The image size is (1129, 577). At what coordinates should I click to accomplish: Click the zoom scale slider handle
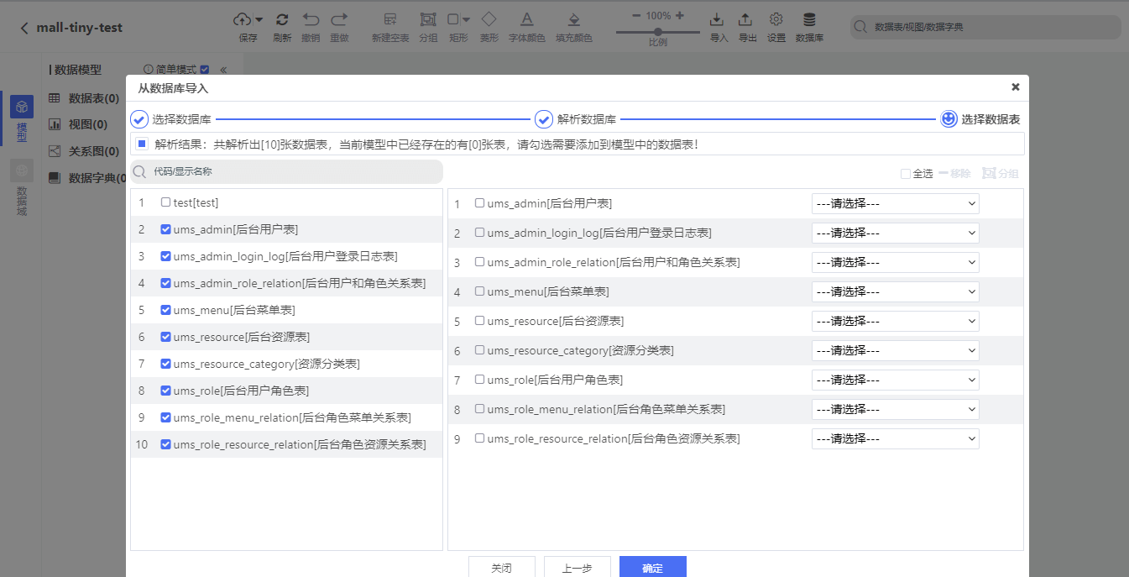tap(658, 32)
